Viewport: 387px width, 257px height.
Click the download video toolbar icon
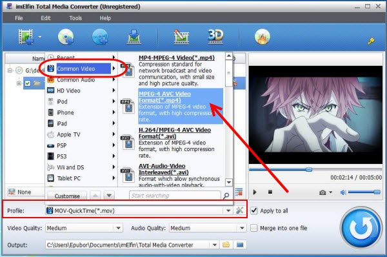(x=134, y=37)
